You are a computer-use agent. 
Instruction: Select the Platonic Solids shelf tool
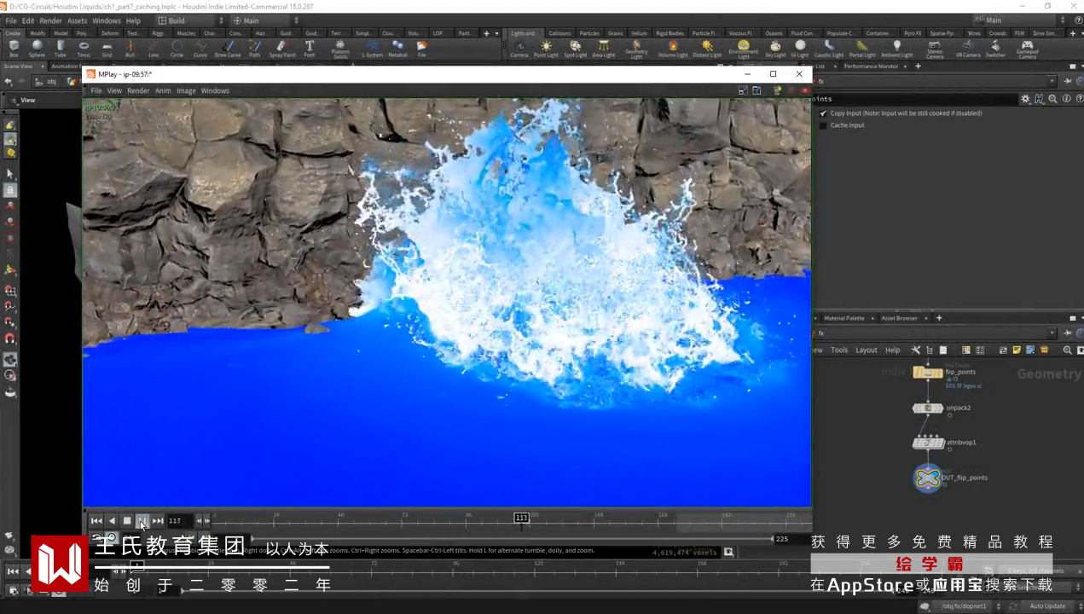(x=340, y=49)
